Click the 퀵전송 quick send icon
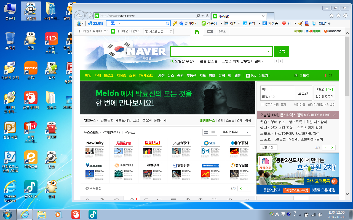The image size is (353, 220). [x=264, y=24]
